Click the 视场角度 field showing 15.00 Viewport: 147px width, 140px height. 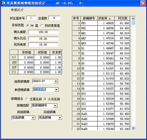(43, 45)
